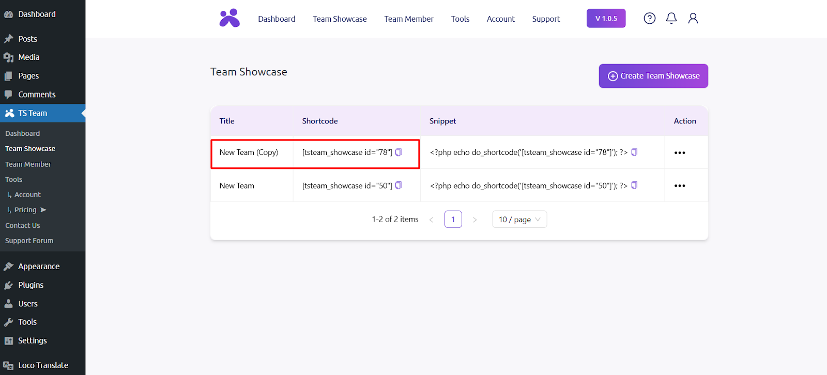Screen dimensions: 827x375
Task: Open notifications bell icon
Action: pos(671,19)
